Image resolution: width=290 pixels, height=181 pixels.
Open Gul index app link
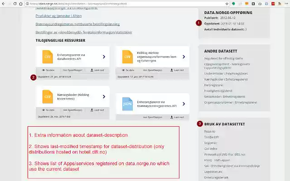(x=211, y=149)
